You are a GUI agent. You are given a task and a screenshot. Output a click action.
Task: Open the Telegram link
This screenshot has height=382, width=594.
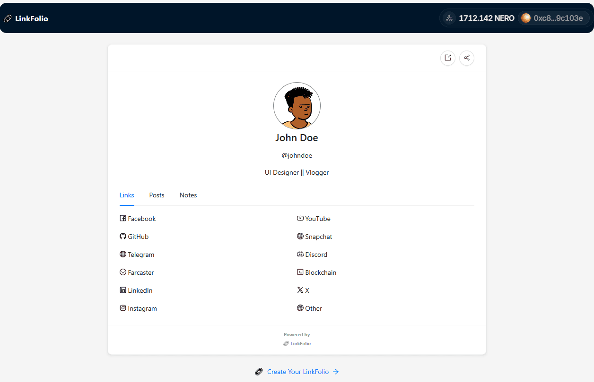tap(141, 255)
